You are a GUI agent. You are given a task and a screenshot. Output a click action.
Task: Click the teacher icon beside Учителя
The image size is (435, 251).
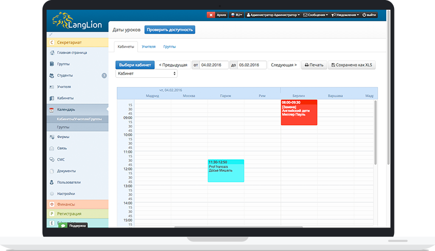click(x=52, y=87)
